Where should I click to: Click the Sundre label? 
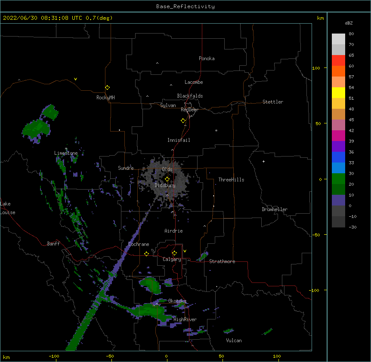pyautogui.click(x=126, y=168)
